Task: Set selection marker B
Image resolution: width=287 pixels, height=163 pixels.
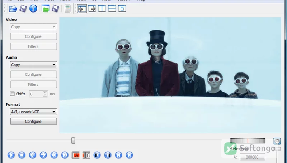Action: click(x=86, y=155)
